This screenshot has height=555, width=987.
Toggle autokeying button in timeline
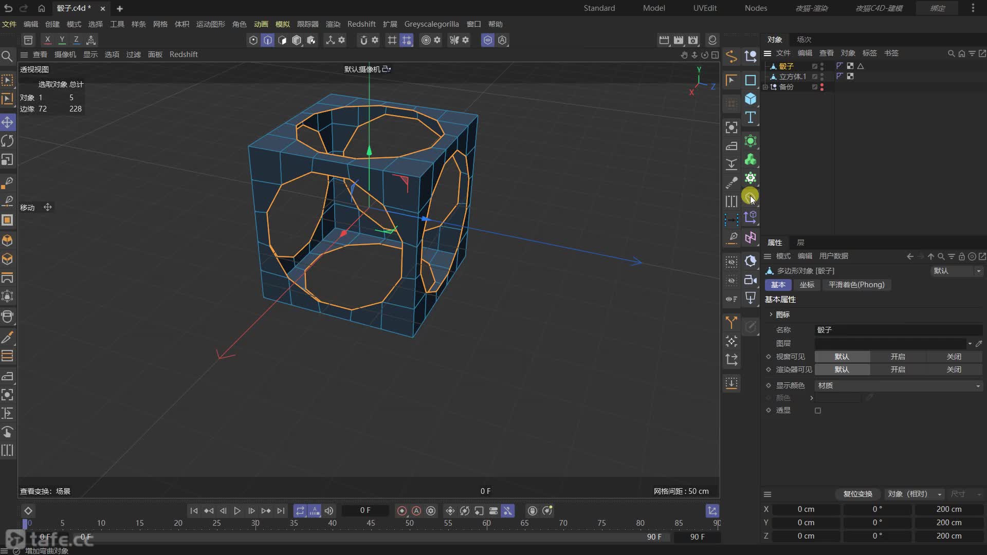point(416,511)
